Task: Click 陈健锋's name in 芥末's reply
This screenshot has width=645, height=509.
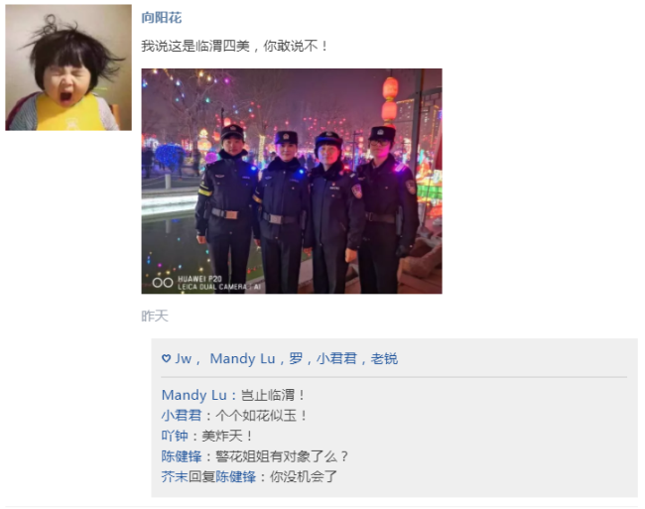Action: tap(236, 477)
